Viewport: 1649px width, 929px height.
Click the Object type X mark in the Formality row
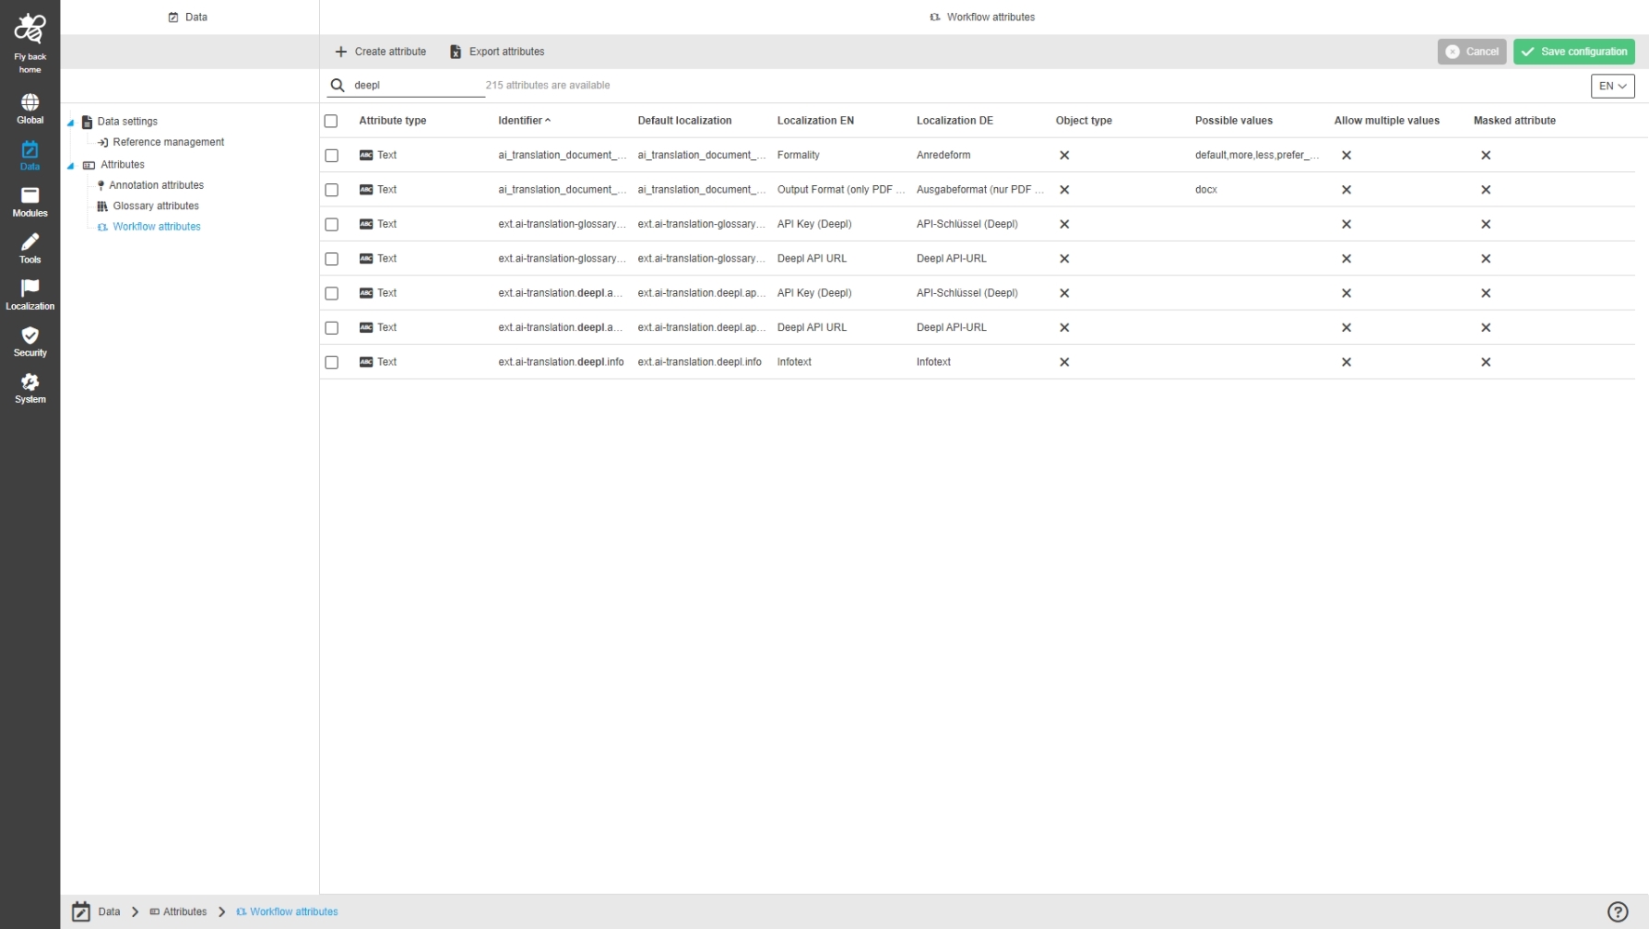[1064, 155]
